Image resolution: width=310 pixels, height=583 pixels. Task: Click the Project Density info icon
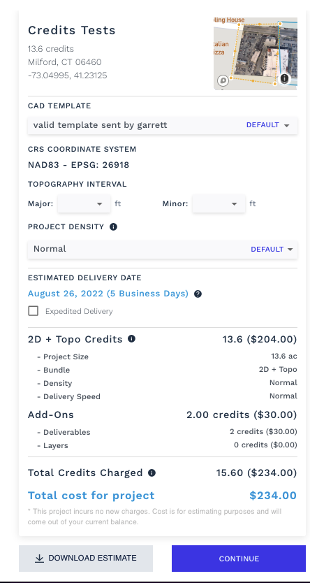coord(114,226)
